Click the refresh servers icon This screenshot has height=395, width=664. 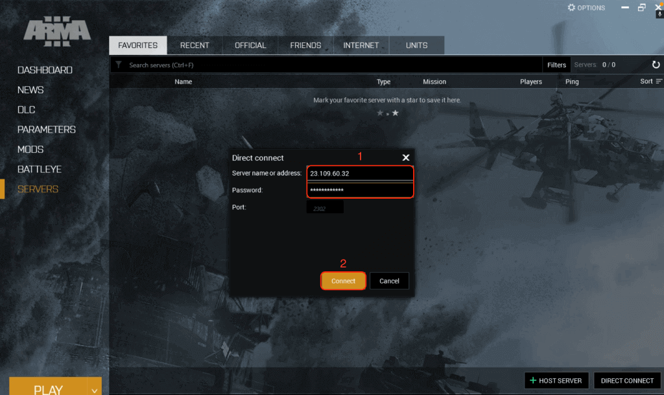coord(656,65)
